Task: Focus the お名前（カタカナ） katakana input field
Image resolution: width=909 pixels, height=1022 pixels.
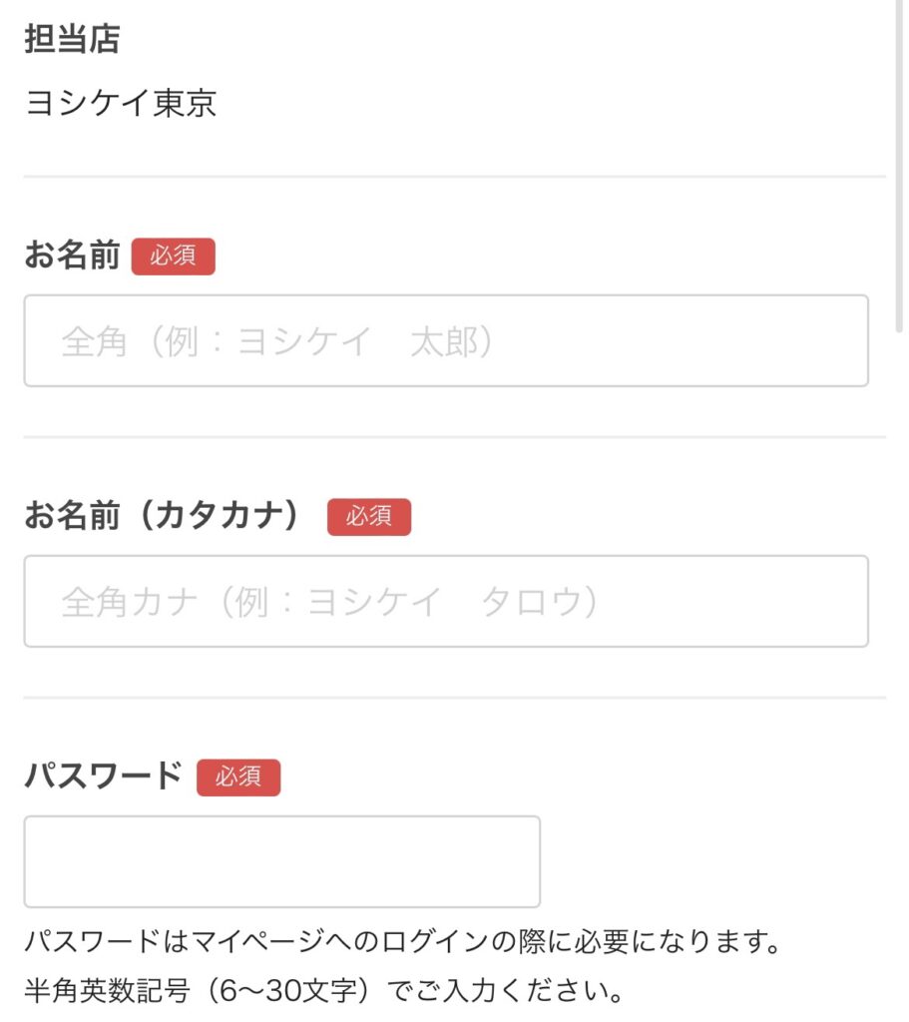Action: [446, 601]
